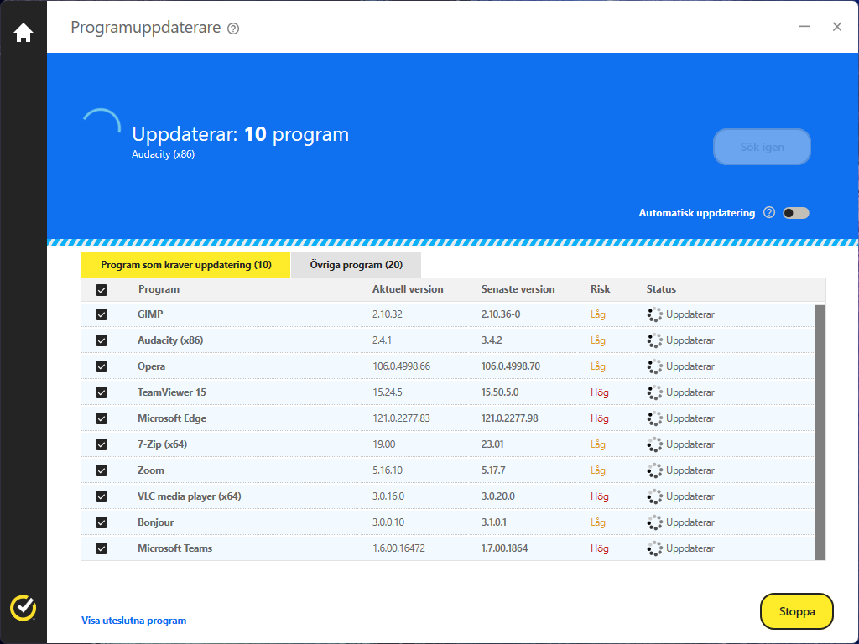Uncheck the select-all checkbox in the table header

[x=102, y=289]
